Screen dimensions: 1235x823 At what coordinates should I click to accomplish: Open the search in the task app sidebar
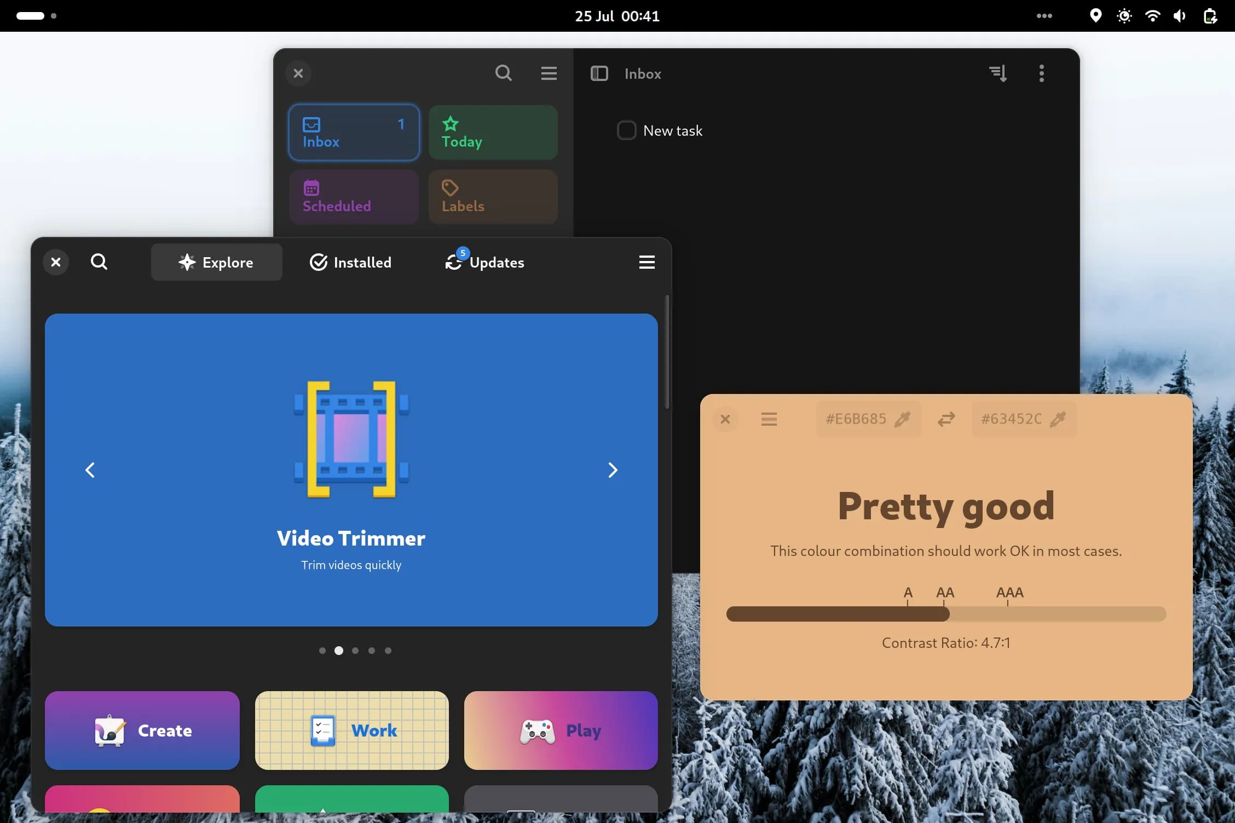click(x=503, y=73)
